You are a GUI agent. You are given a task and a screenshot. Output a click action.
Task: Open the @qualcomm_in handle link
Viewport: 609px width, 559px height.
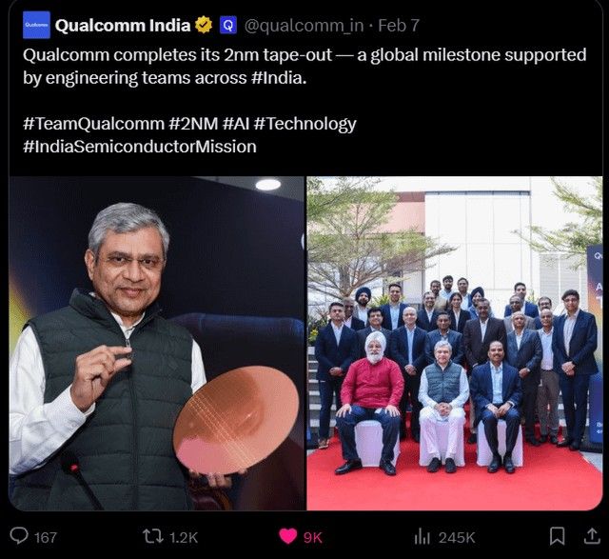304,26
